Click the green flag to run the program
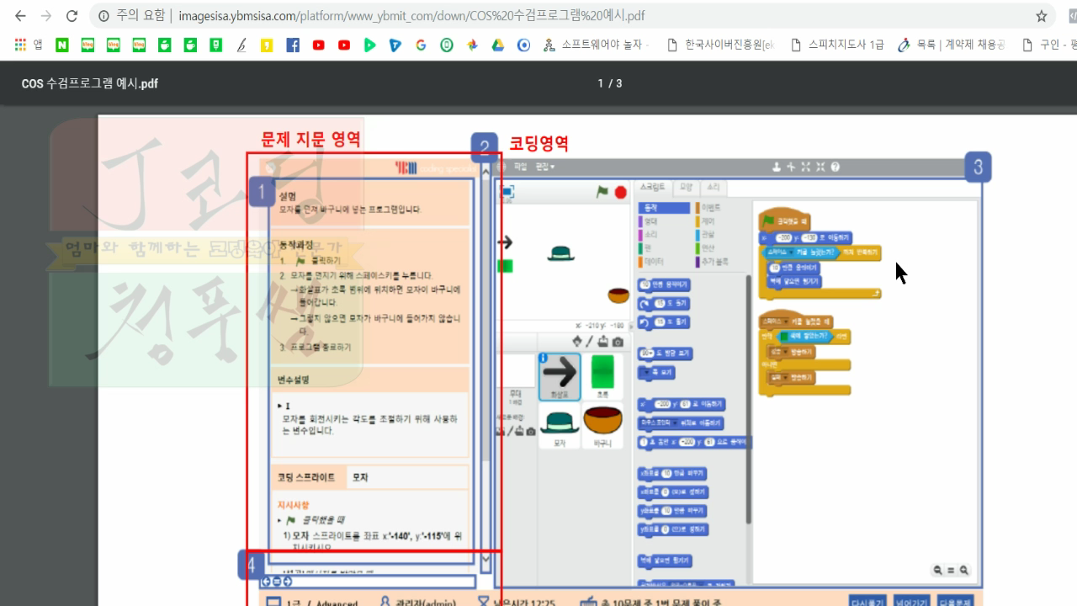Screen dimensions: 1077x606 (602, 190)
